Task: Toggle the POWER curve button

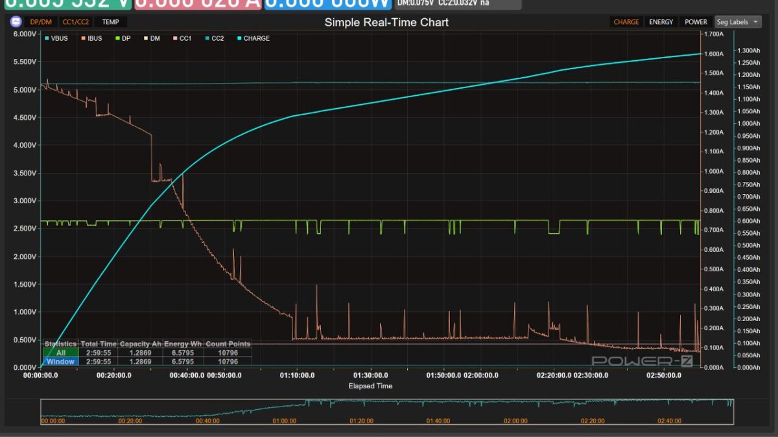Action: (696, 22)
